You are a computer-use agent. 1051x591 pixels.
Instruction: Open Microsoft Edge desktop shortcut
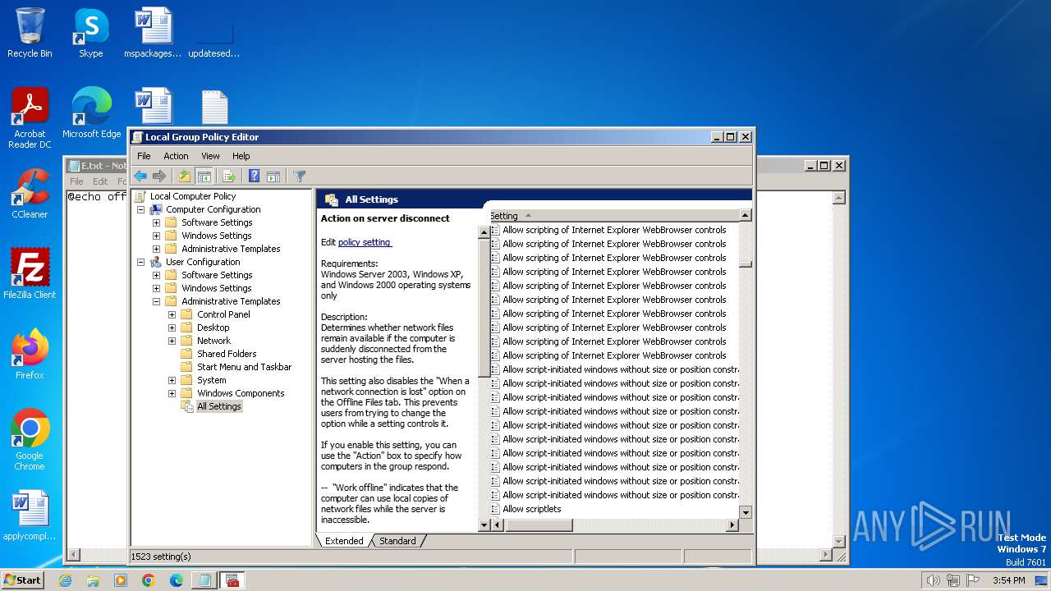(91, 113)
